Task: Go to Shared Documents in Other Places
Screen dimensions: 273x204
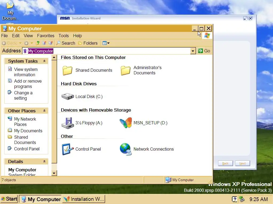Action: (x=25, y=140)
